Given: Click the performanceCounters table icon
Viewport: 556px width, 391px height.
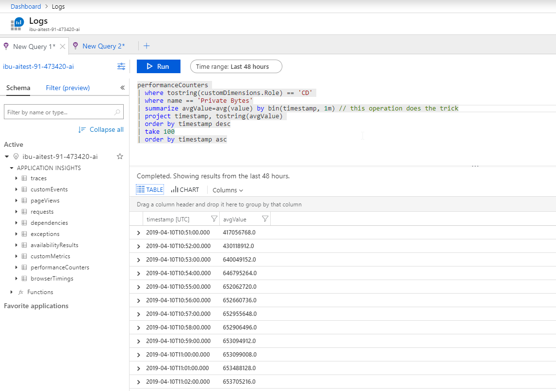Looking at the screenshot, I should point(24,267).
